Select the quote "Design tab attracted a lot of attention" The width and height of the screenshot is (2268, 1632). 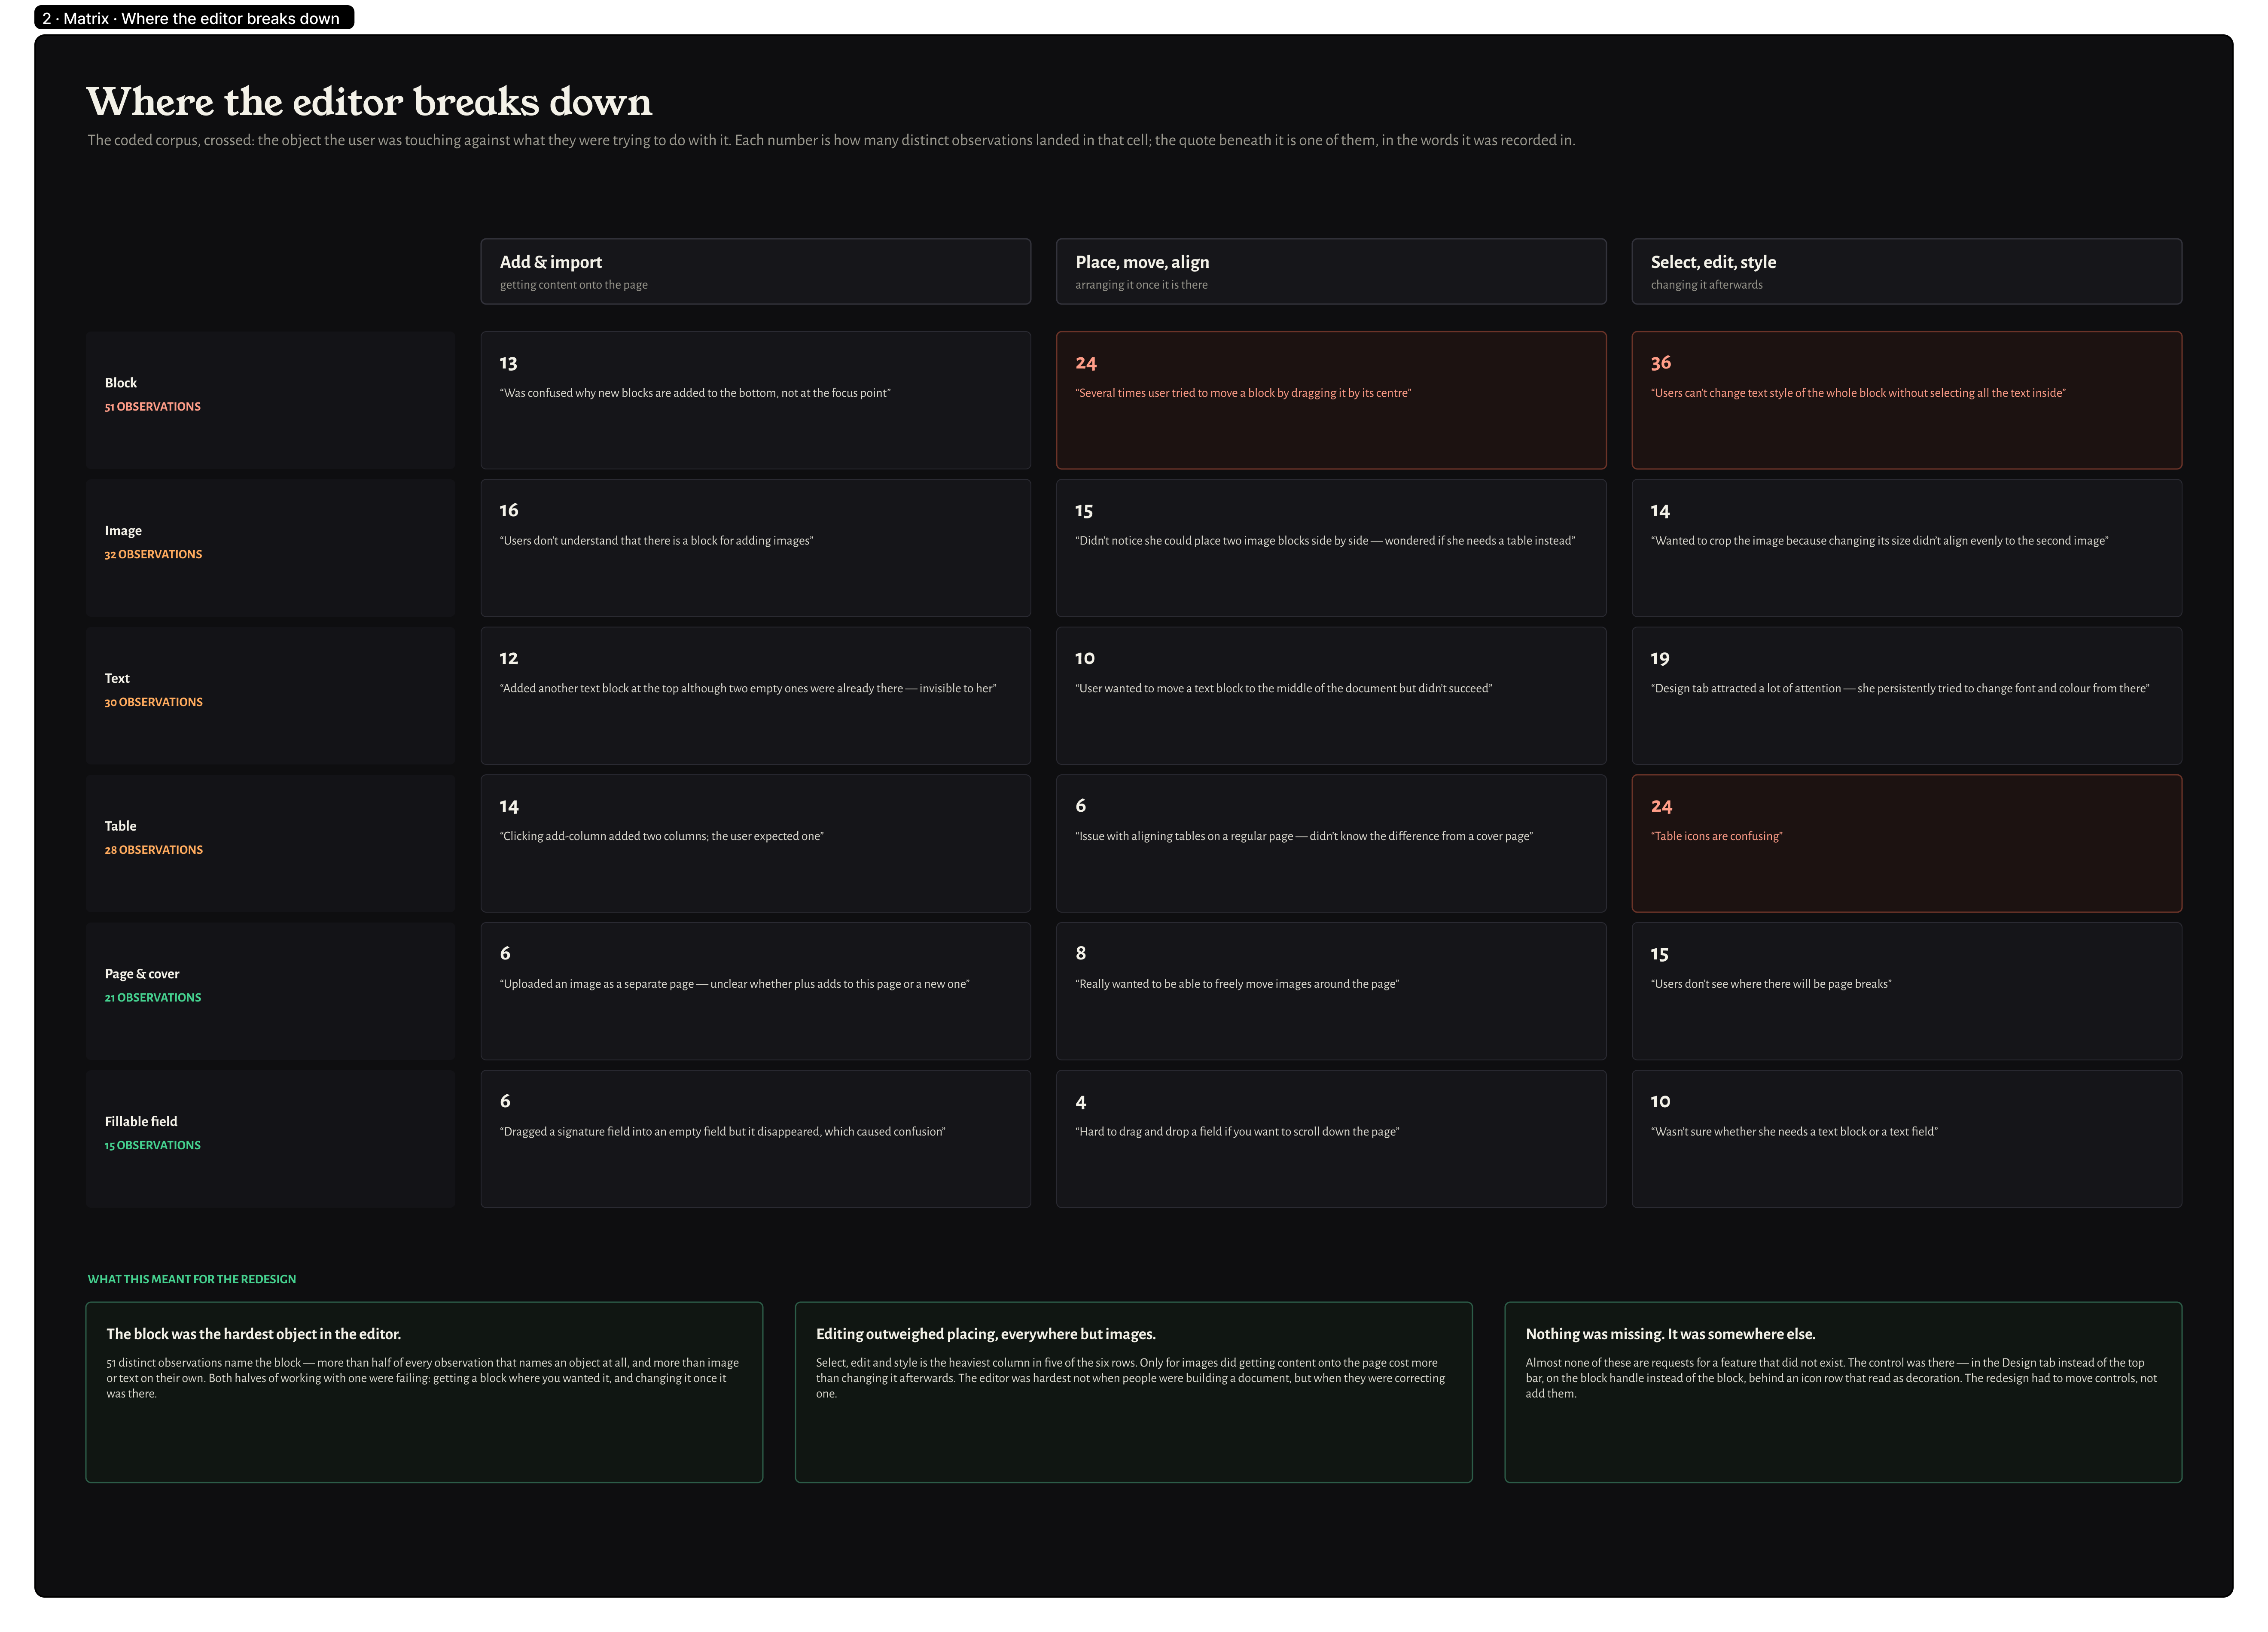click(x=1900, y=689)
